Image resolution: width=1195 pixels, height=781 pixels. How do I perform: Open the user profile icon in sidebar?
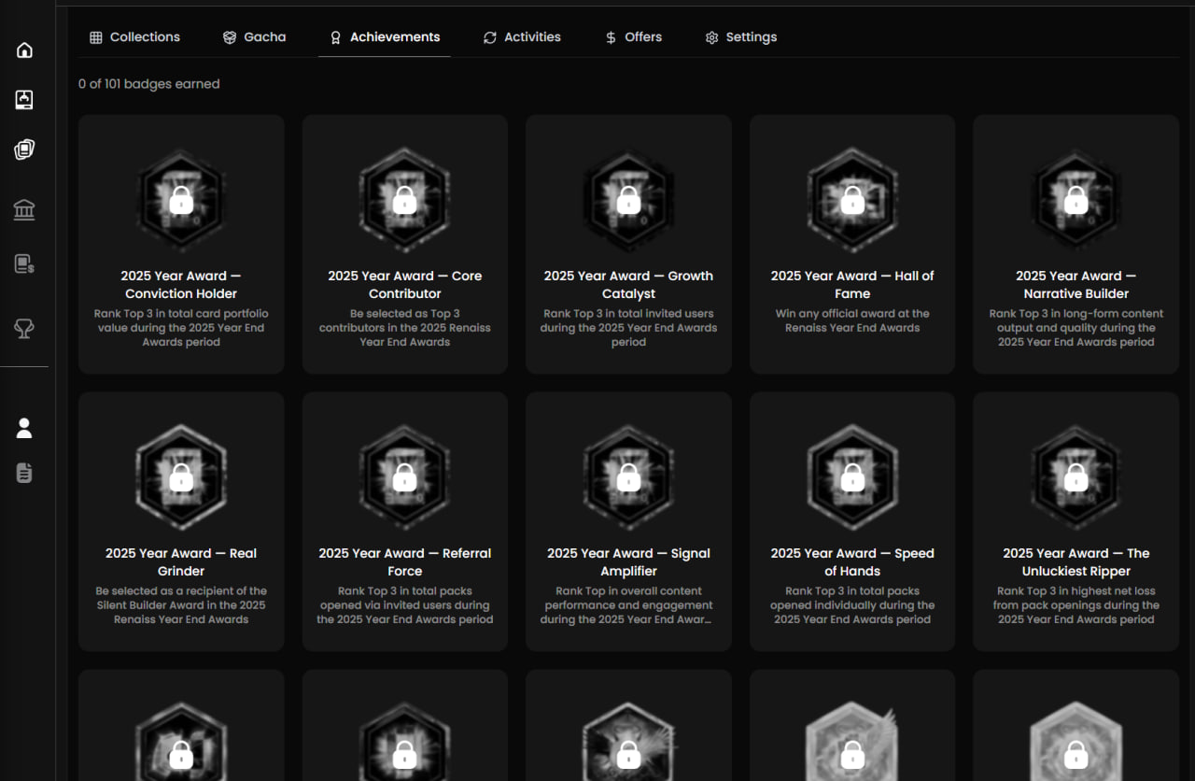(24, 428)
